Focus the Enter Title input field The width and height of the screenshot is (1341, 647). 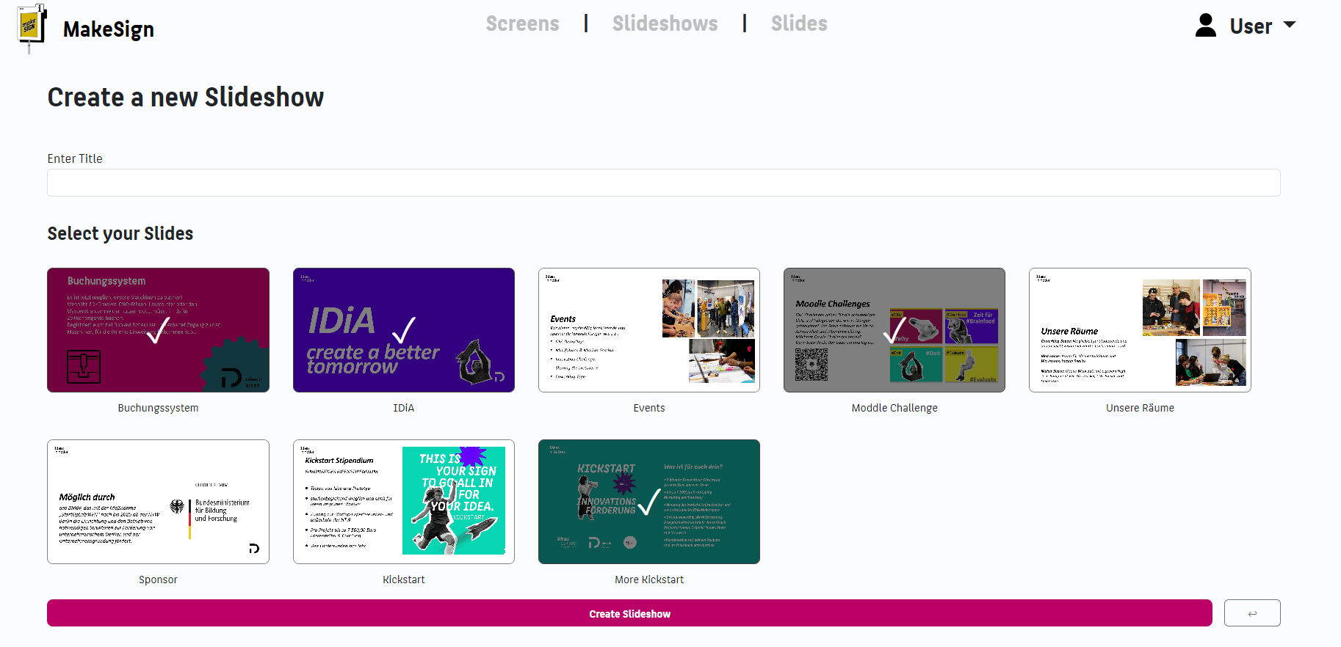664,183
